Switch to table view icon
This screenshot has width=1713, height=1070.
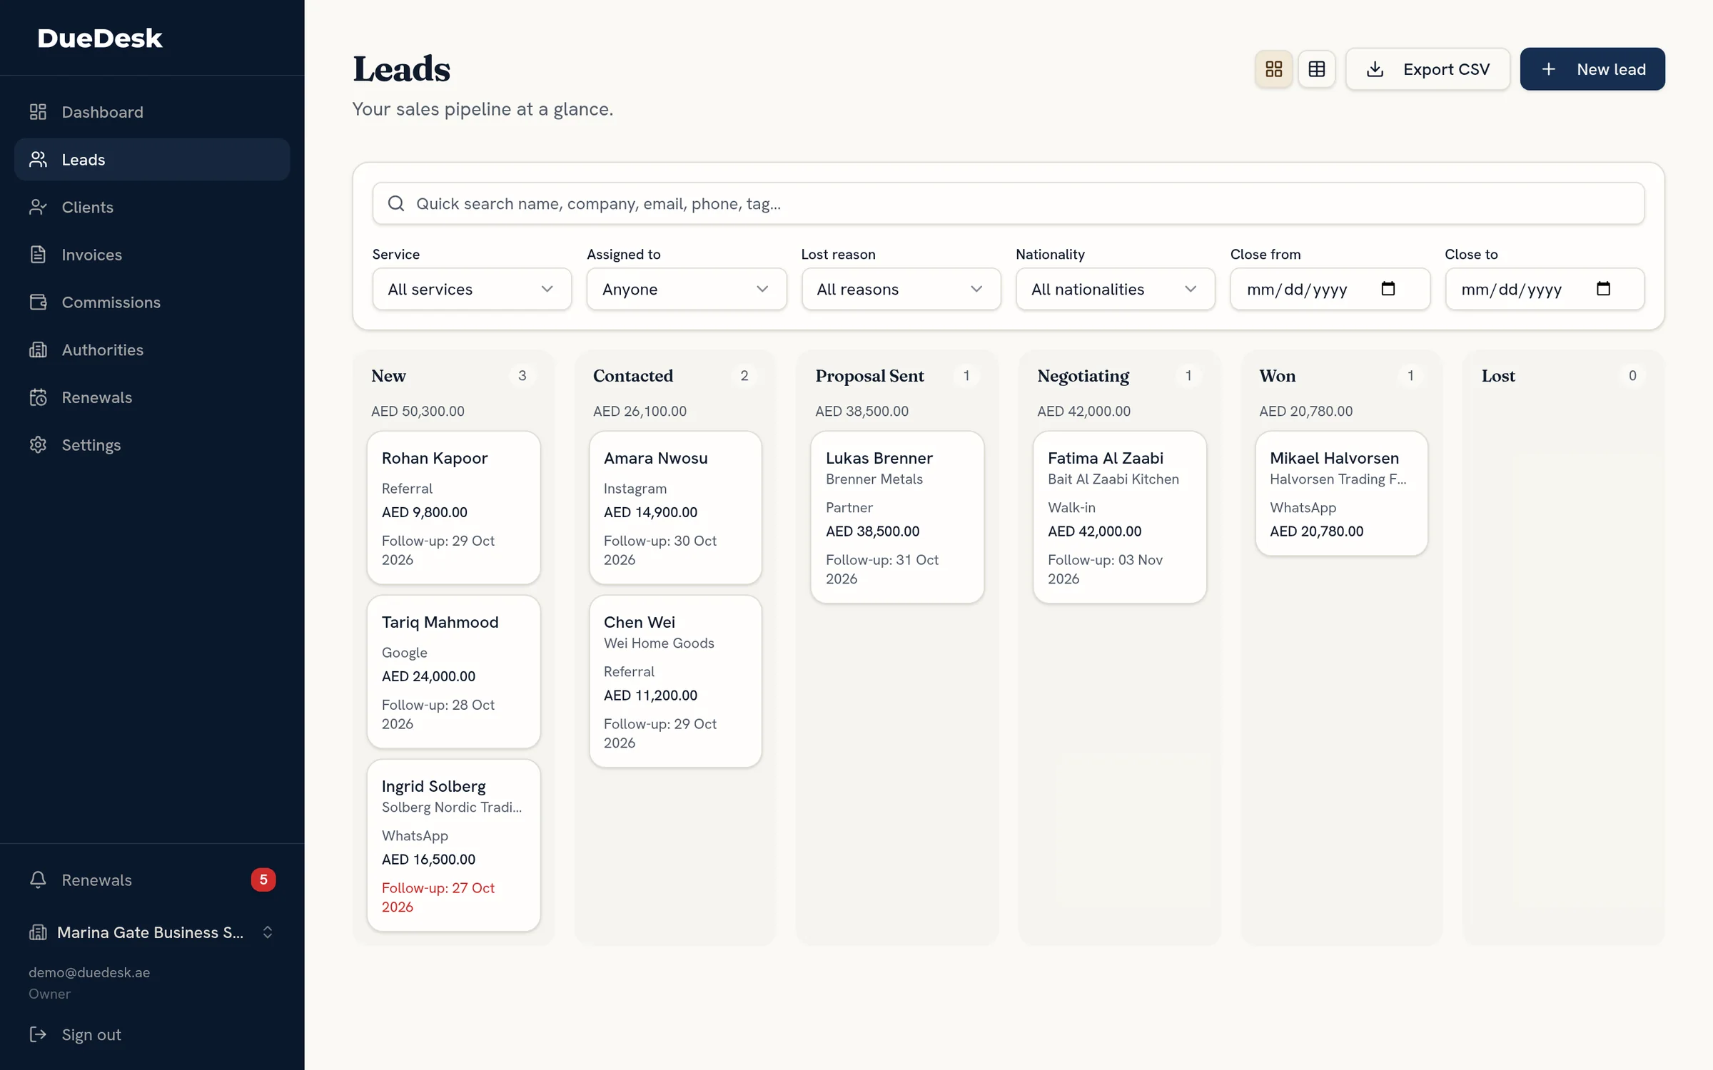(1316, 69)
